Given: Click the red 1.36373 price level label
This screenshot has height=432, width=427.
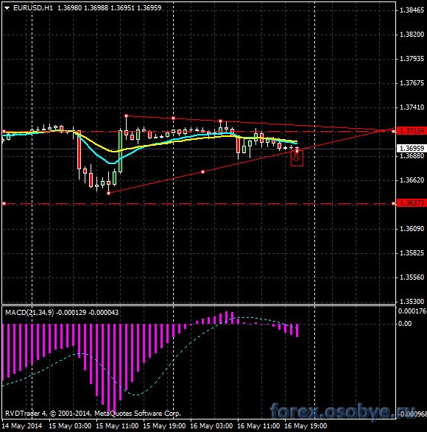Looking at the screenshot, I should click(412, 203).
